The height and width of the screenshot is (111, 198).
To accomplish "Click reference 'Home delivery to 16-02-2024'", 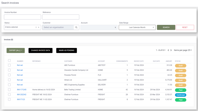I will click(x=43, y=90).
